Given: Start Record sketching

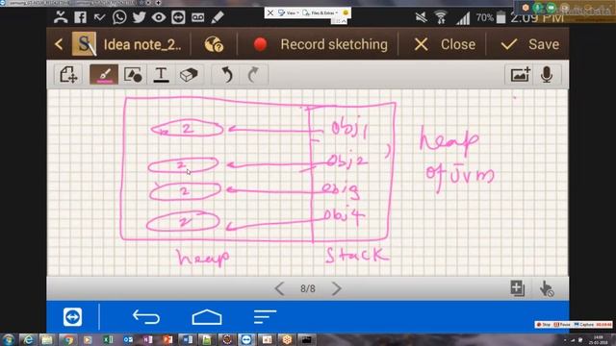Looking at the screenshot, I should click(321, 44).
